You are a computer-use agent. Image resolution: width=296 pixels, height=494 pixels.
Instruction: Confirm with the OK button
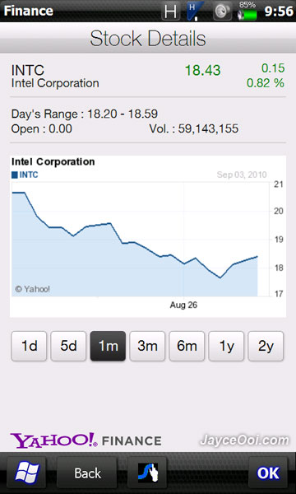268,473
